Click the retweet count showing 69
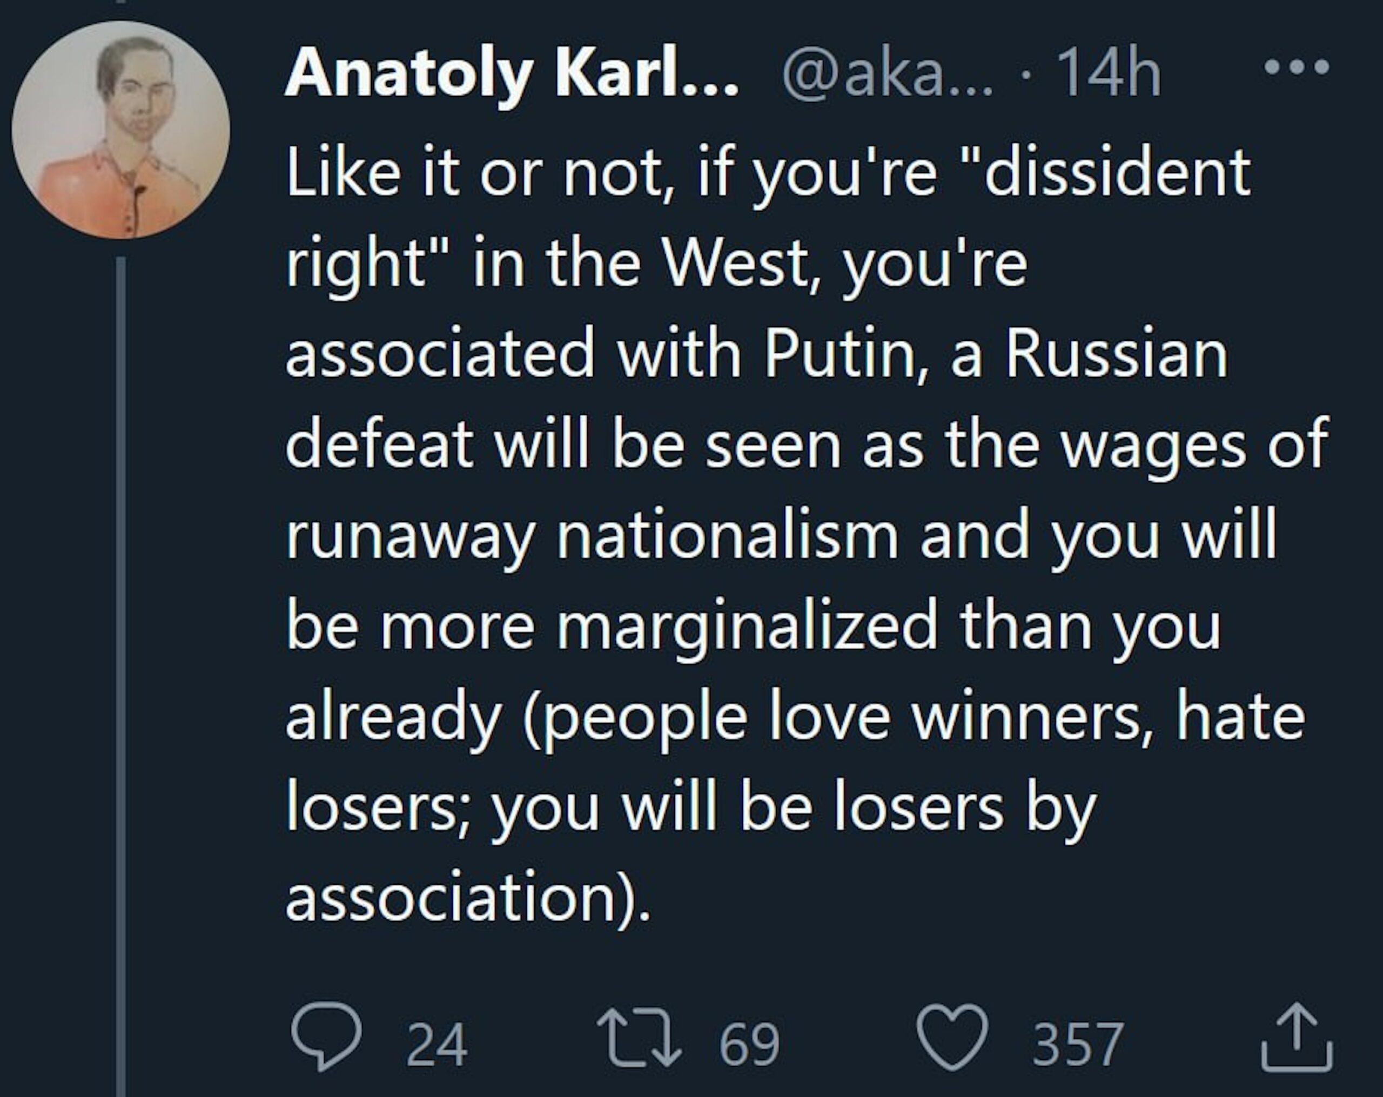Viewport: 1383px width, 1097px height. pos(749,1046)
